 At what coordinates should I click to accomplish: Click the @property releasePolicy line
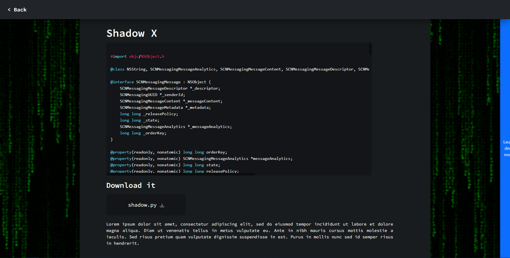(175, 171)
